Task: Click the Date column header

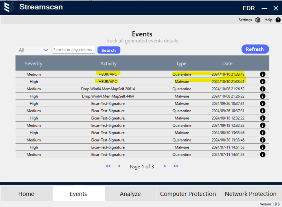Action: pyautogui.click(x=227, y=63)
